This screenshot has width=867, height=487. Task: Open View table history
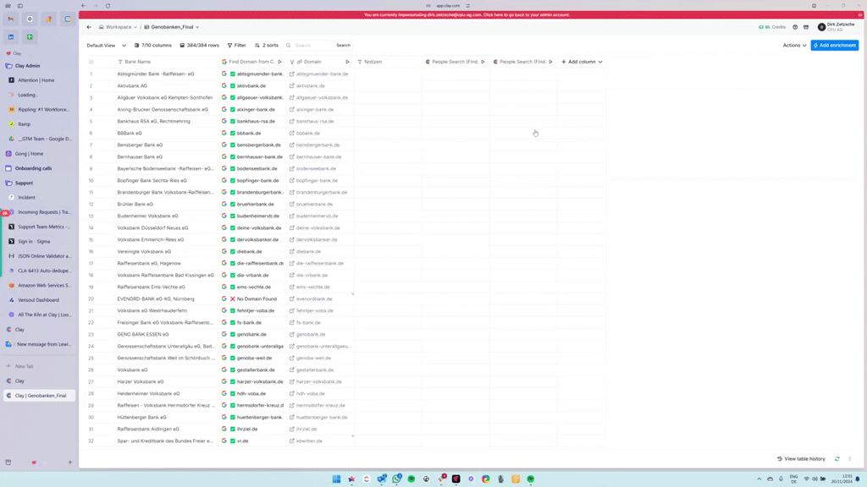pos(801,459)
